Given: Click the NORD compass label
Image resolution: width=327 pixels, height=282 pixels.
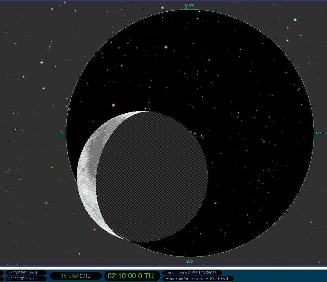Looking at the screenshot, I should point(189,5).
